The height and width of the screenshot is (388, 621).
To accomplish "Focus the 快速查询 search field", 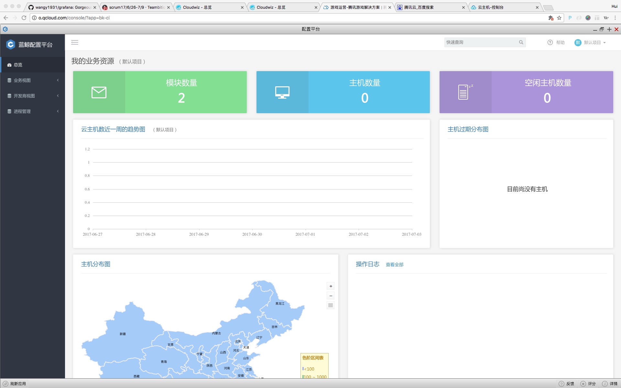I will [x=480, y=42].
